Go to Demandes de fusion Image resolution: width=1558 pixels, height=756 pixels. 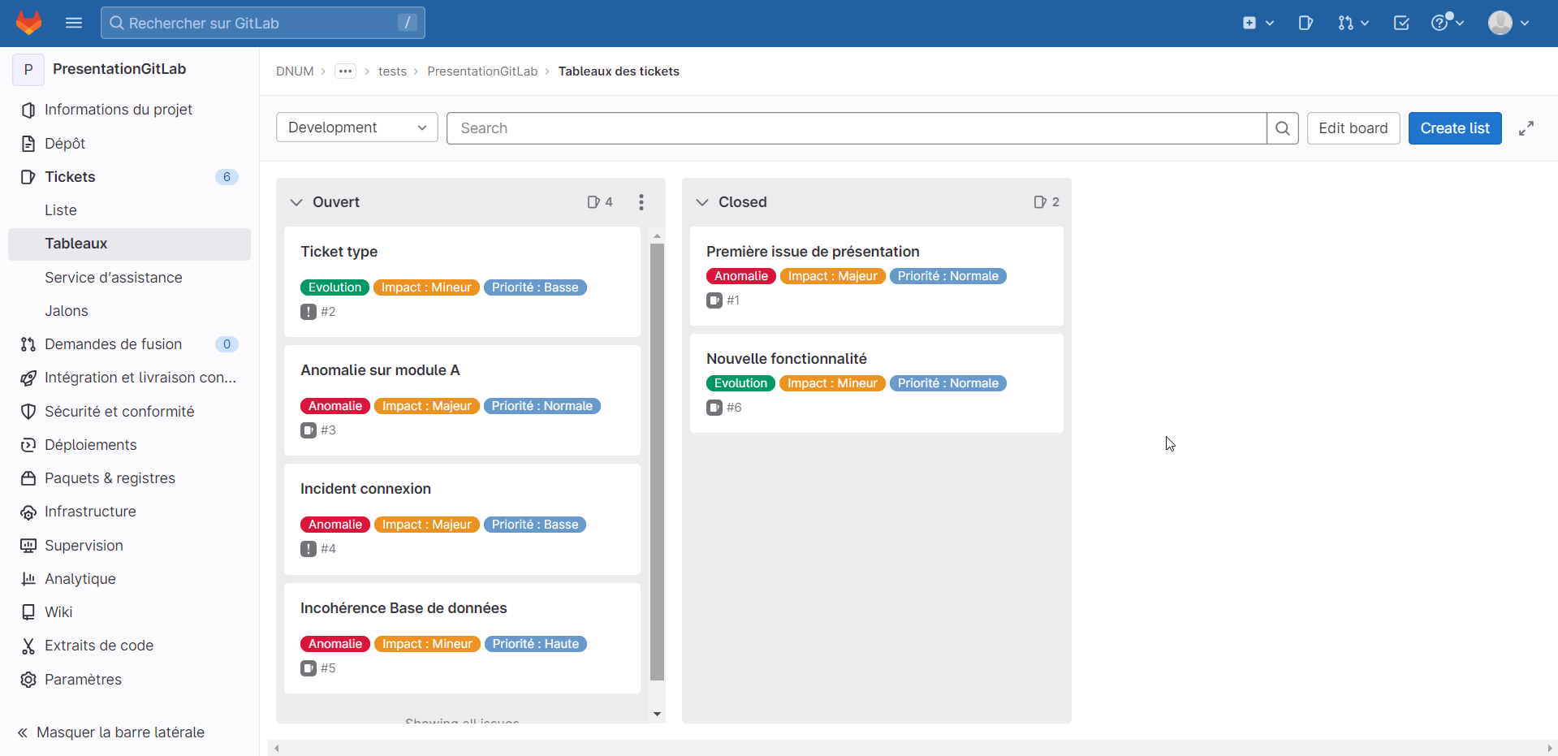click(113, 344)
